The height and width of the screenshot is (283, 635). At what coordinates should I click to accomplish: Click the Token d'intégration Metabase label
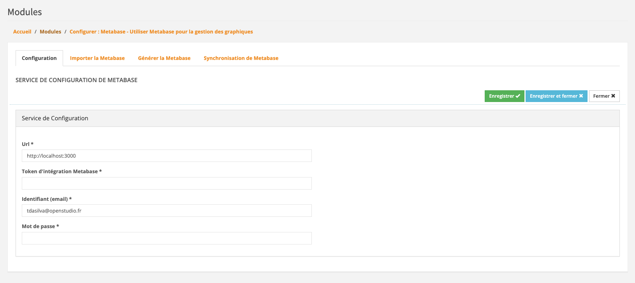[62, 171]
